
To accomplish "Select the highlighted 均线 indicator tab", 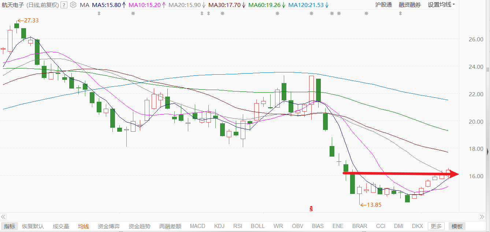I will 83,226.
